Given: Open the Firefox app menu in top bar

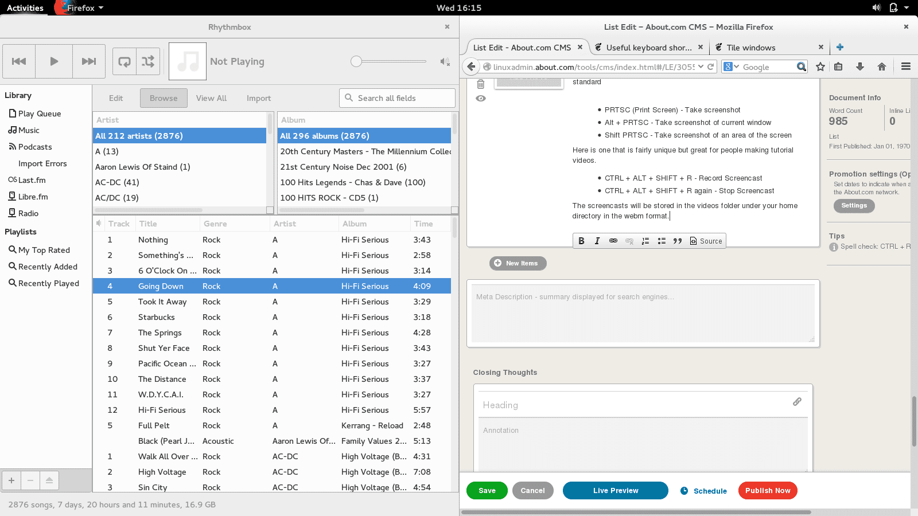Looking at the screenshot, I should point(80,8).
